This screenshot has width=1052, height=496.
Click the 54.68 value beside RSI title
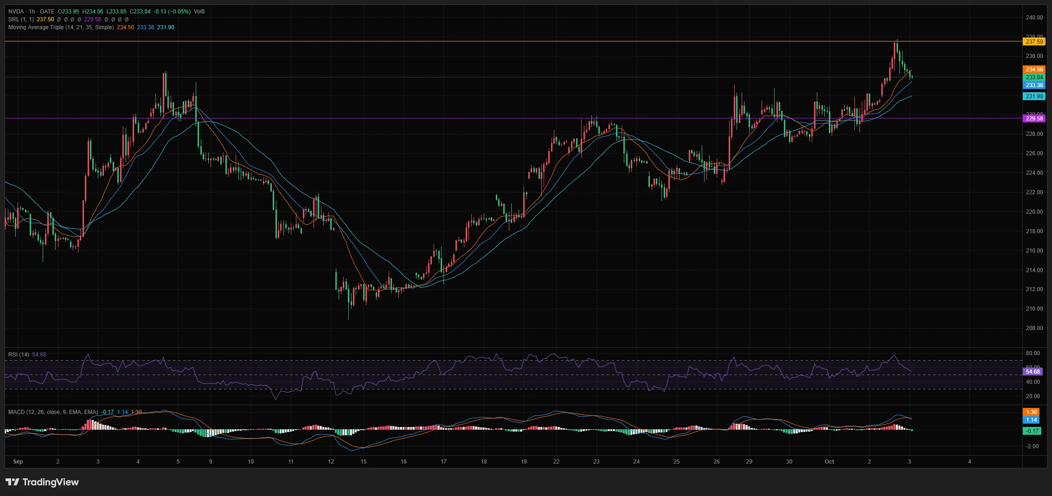39,355
